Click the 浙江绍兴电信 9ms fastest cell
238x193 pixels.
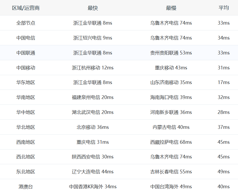(x=93, y=38)
